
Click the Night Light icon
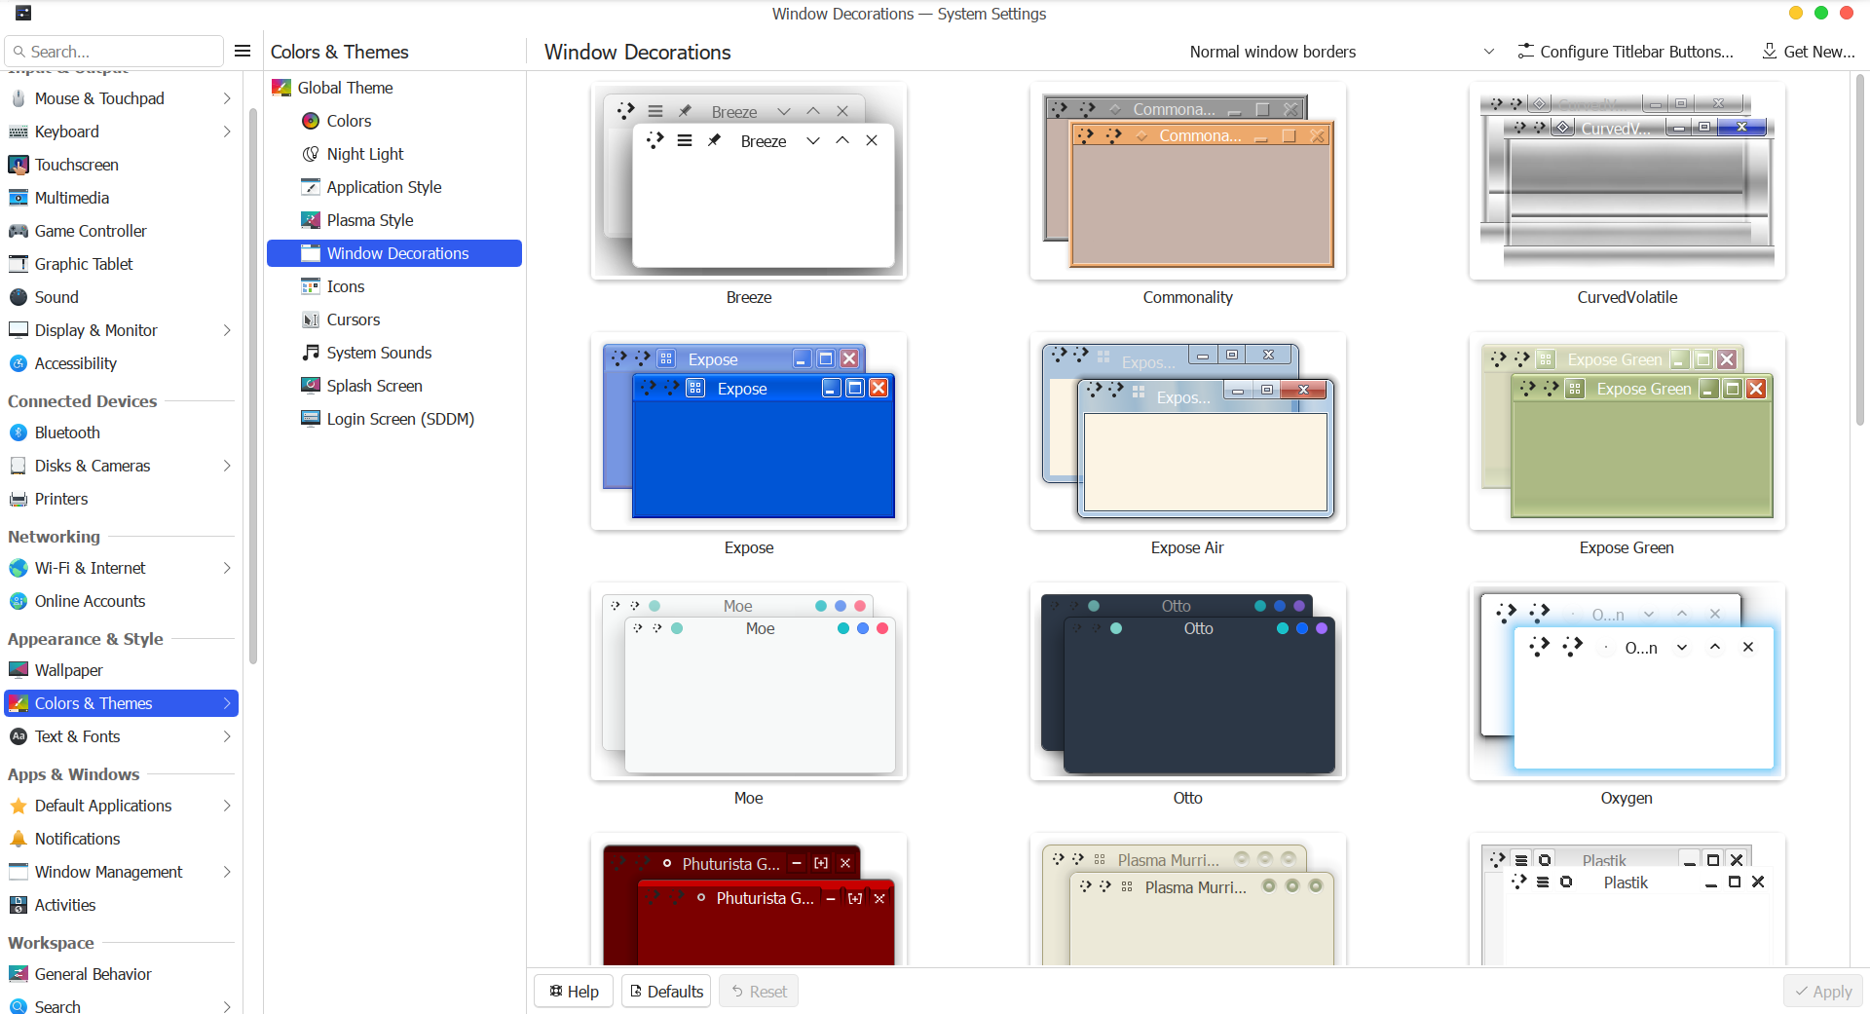(311, 154)
